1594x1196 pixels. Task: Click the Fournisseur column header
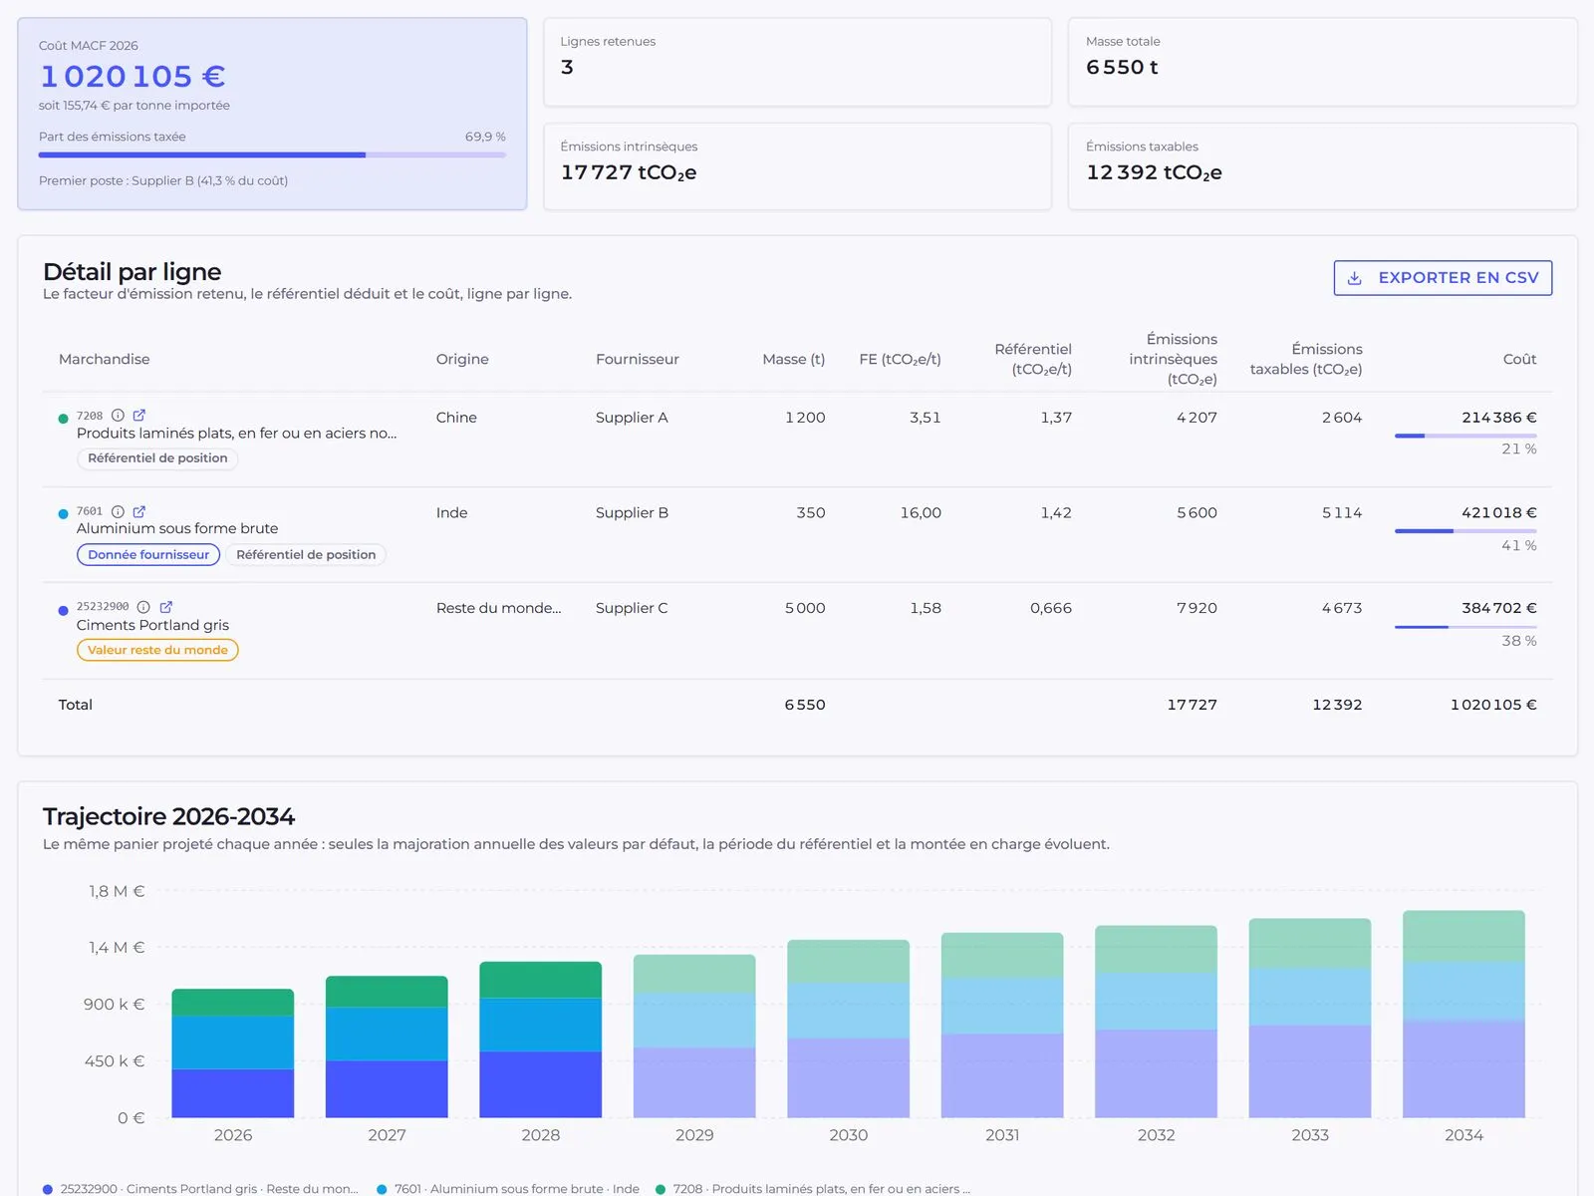[638, 359]
